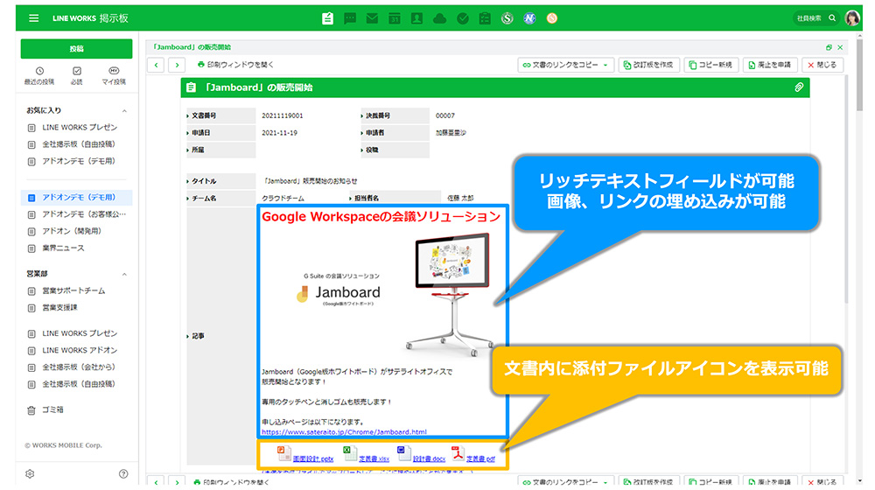Click top コピー新規 button
Viewport: 875px width, 490px height.
pyautogui.click(x=711, y=66)
